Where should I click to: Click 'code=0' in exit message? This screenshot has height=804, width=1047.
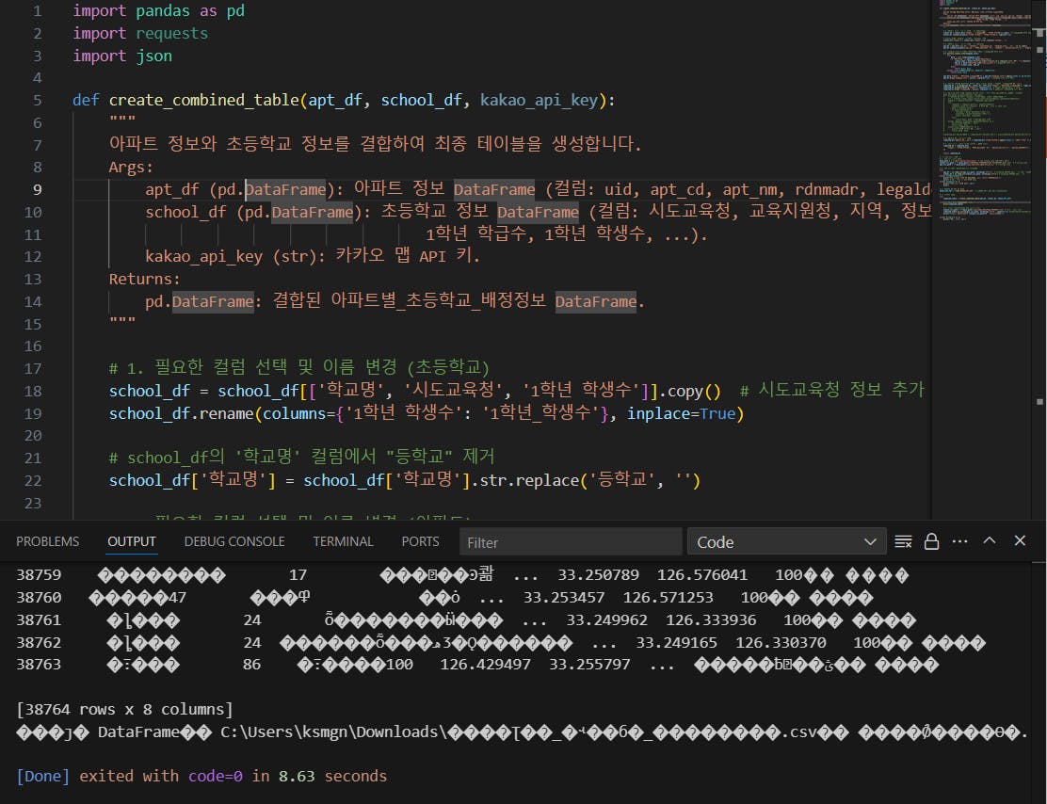pos(215,776)
